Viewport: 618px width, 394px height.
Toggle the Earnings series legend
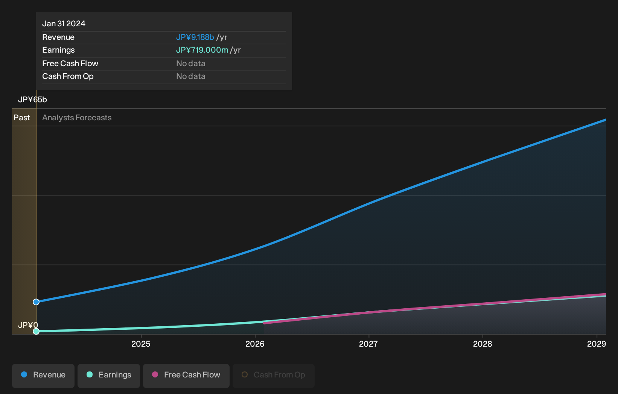(109, 376)
